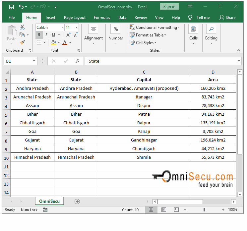Switch to the Formulas tab
The image size is (247, 231).
click(102, 18)
